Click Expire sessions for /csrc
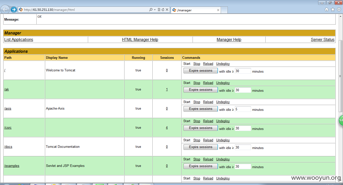 tap(201, 128)
